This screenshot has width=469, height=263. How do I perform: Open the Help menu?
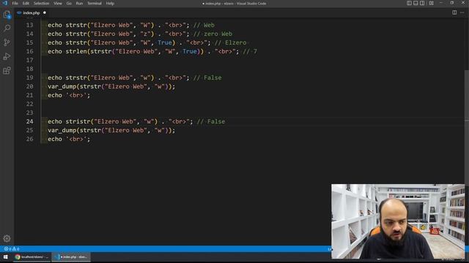(x=110, y=3)
